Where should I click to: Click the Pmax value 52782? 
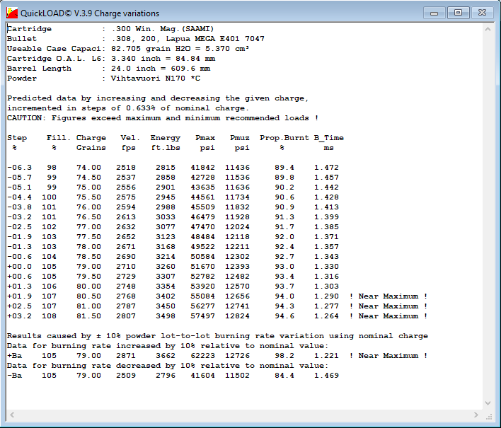pyautogui.click(x=202, y=277)
